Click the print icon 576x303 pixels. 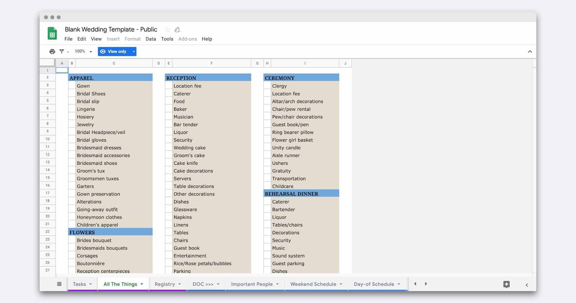click(x=52, y=52)
